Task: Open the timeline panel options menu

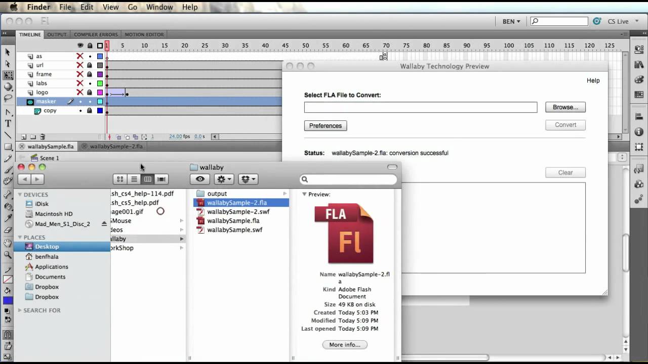Action: point(625,34)
